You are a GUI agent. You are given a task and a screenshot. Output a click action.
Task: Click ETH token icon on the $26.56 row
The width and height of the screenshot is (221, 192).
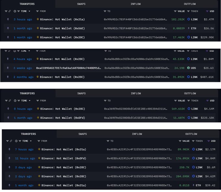[x=188, y=28]
